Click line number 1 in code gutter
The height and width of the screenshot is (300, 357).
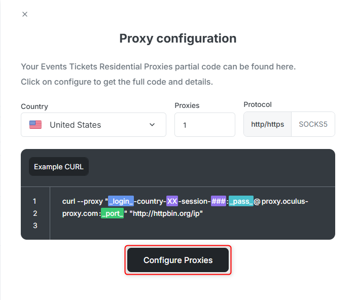(35, 201)
